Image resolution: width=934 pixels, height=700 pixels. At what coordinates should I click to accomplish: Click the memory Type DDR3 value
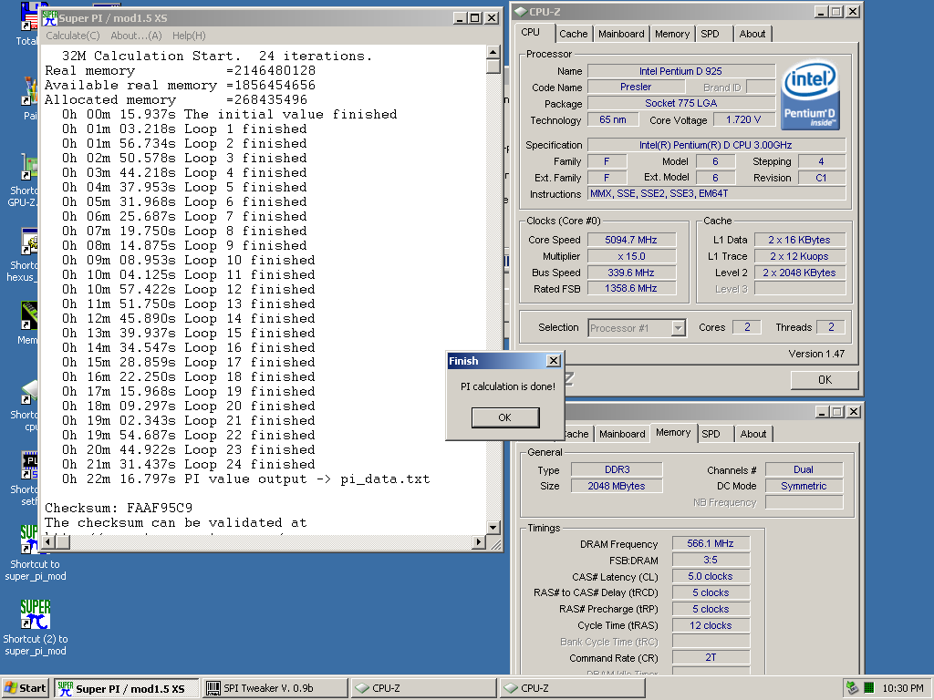coord(617,469)
